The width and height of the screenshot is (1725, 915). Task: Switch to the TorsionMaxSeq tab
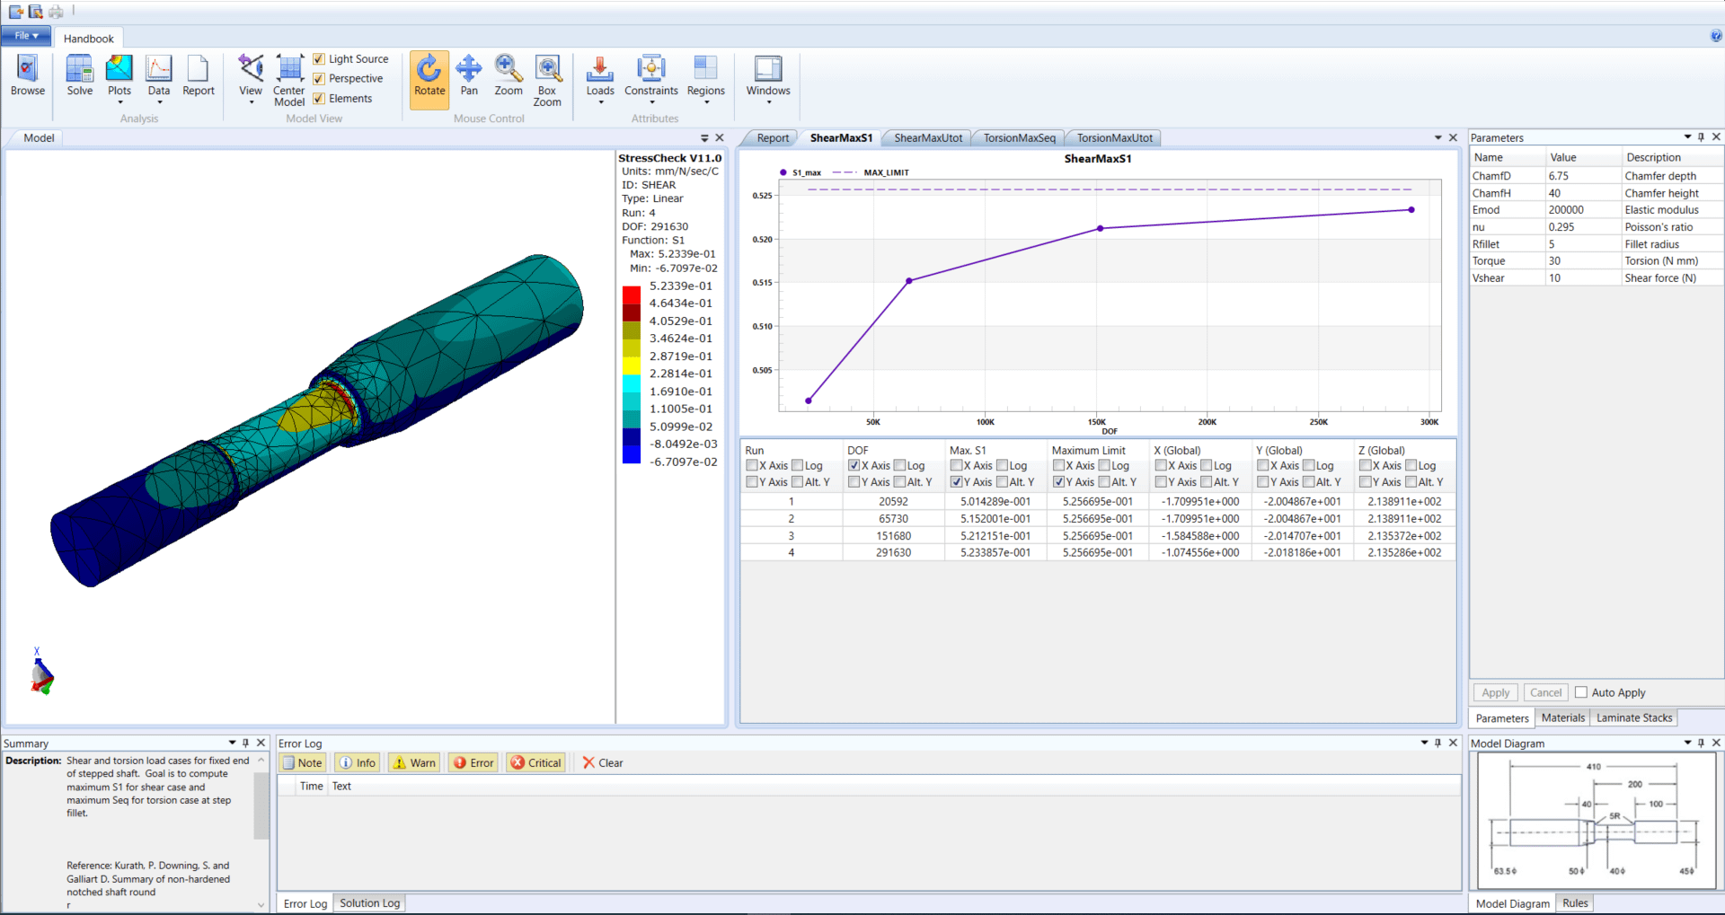click(1019, 138)
